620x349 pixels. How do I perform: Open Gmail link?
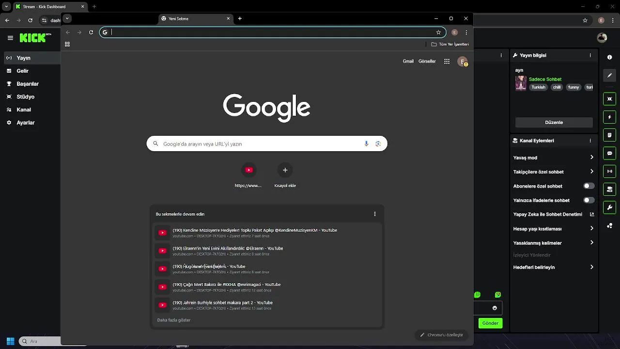pos(408,62)
